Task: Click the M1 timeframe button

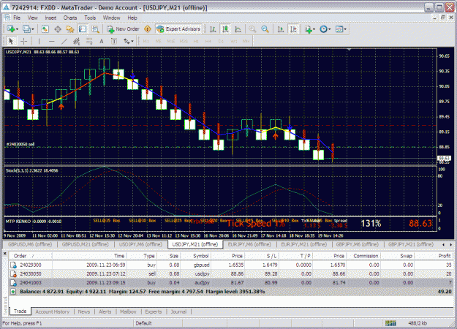Action: point(146,42)
